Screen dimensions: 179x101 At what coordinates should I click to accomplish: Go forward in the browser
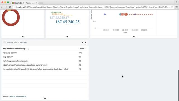click(6, 7)
